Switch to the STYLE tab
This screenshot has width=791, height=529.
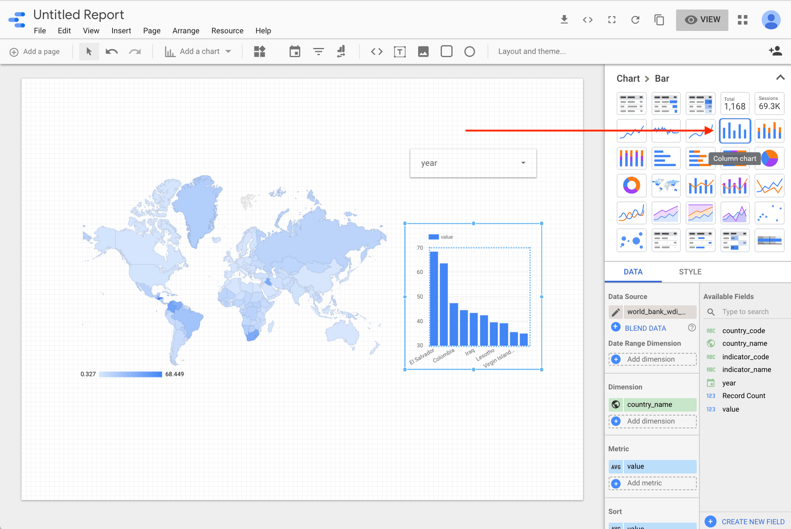[690, 272]
